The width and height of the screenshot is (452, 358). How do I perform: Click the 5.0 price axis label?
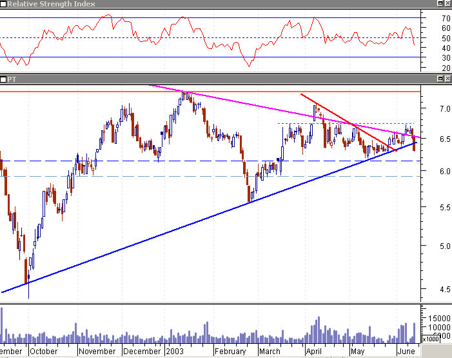(445, 246)
